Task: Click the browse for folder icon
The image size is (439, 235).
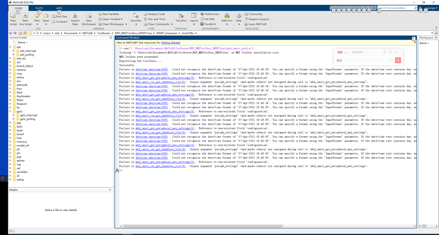Action: click(25, 33)
